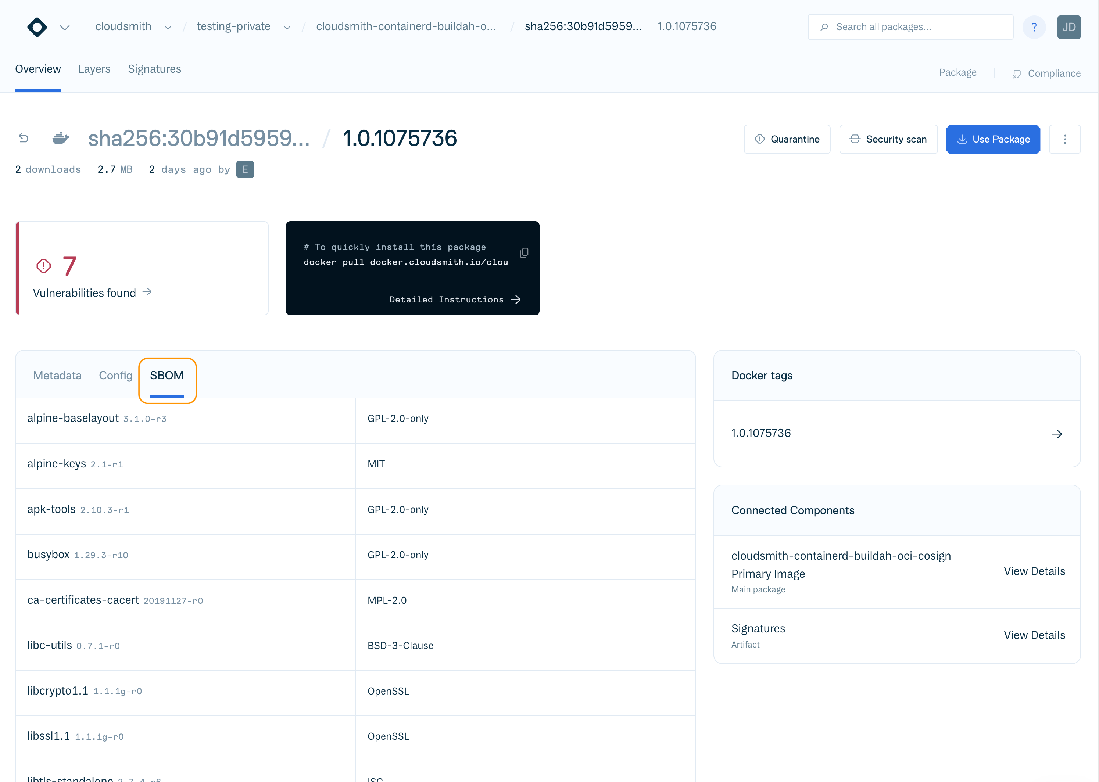Open help via the question mark icon

[1034, 27]
